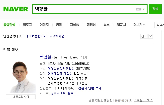Image resolution: width=164 pixels, height=105 pixels.
Task: Click the help icon beside 연관검색어
Action: (x=21, y=36)
